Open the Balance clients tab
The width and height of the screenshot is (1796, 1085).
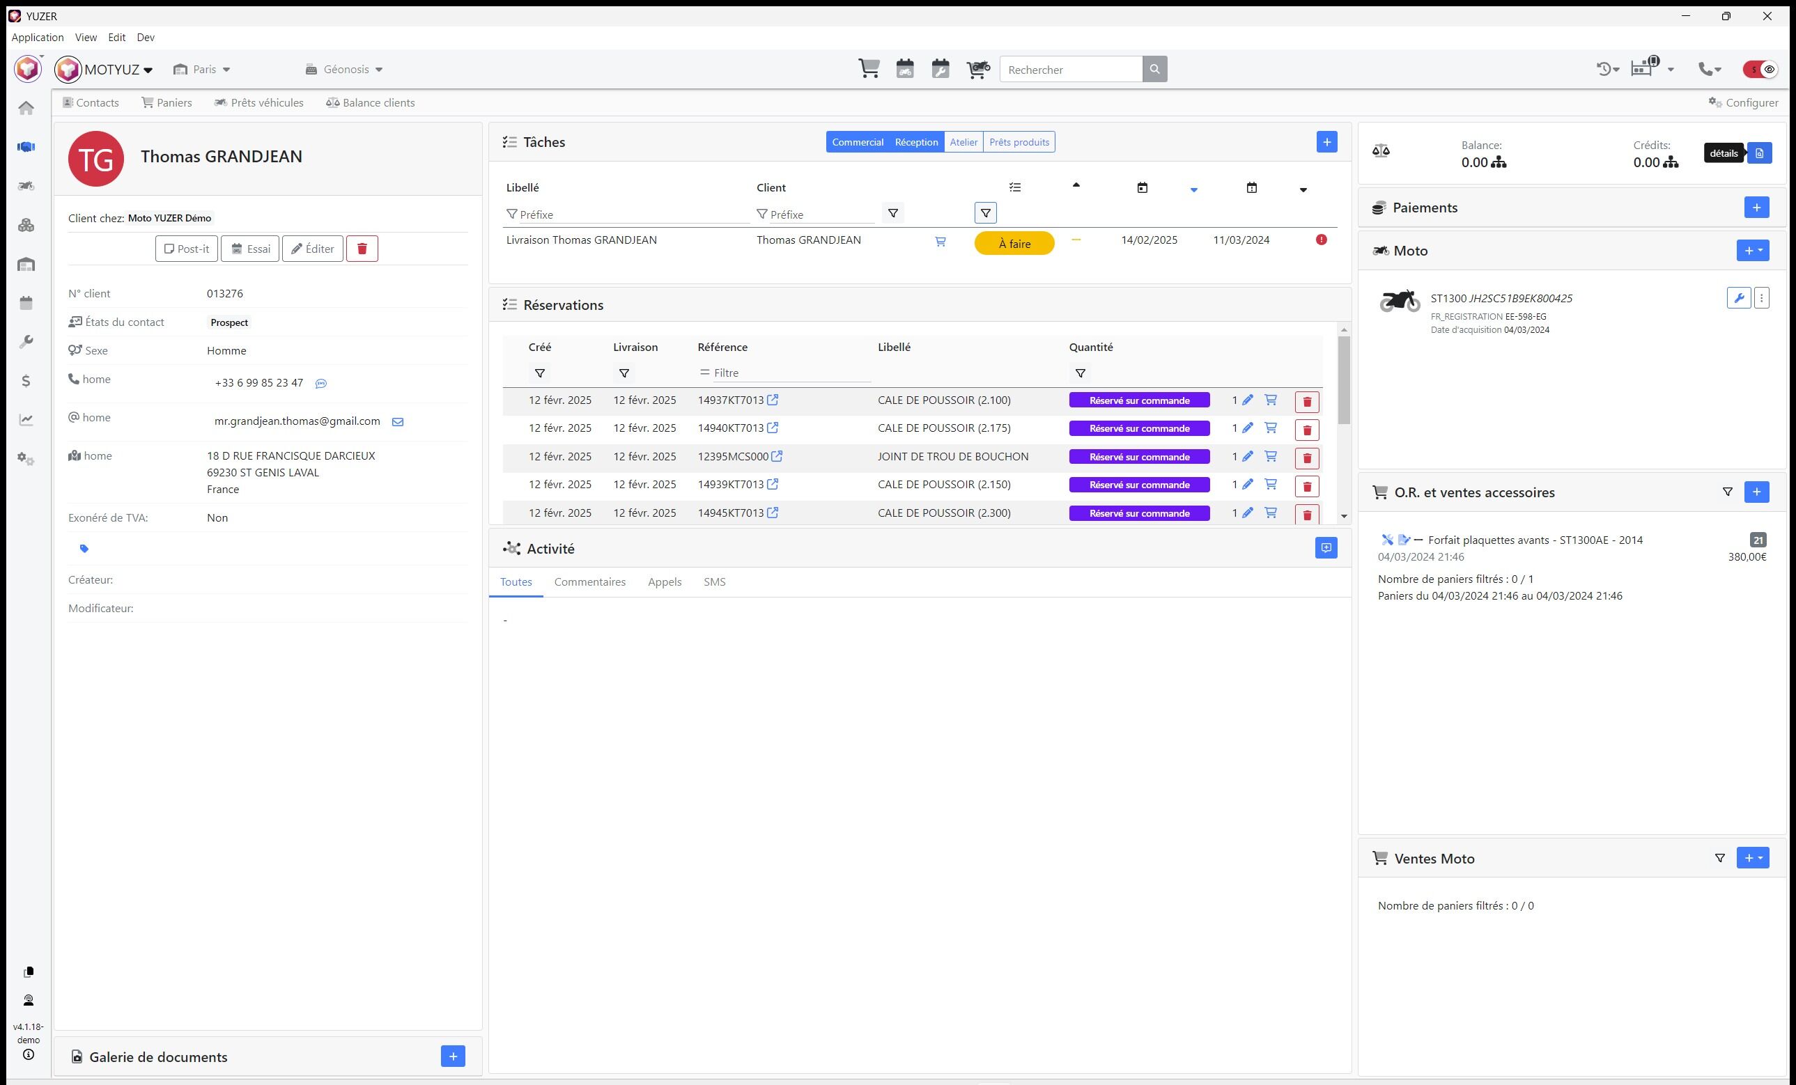371,103
